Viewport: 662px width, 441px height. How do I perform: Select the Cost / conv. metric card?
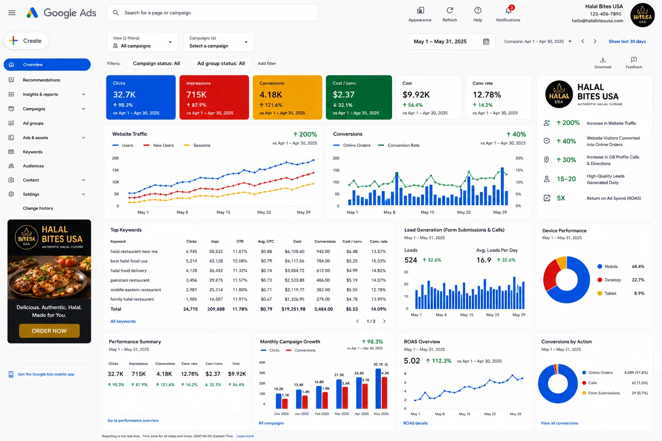point(359,97)
